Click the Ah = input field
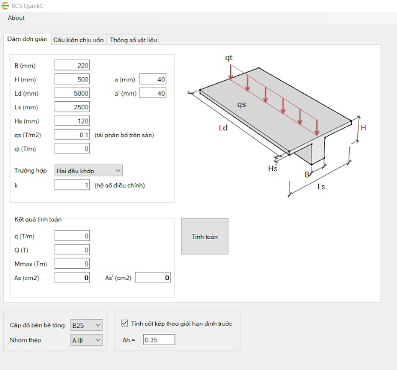Viewport: 397px width, 370px height. 159,340
